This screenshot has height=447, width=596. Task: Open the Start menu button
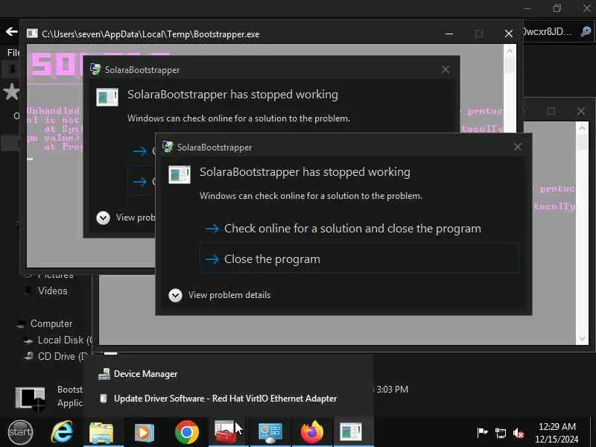[20, 432]
